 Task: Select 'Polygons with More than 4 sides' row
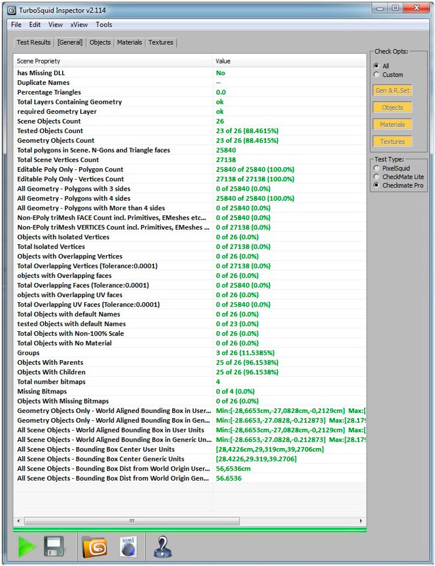click(x=190, y=208)
